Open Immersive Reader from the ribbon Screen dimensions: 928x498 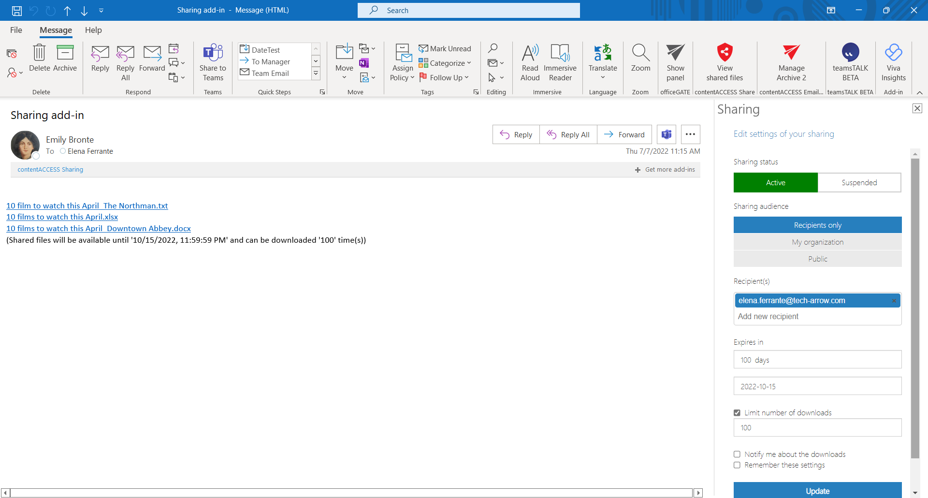(x=560, y=53)
